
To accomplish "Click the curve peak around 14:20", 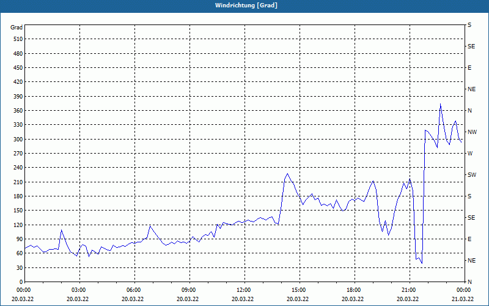I will click(287, 174).
